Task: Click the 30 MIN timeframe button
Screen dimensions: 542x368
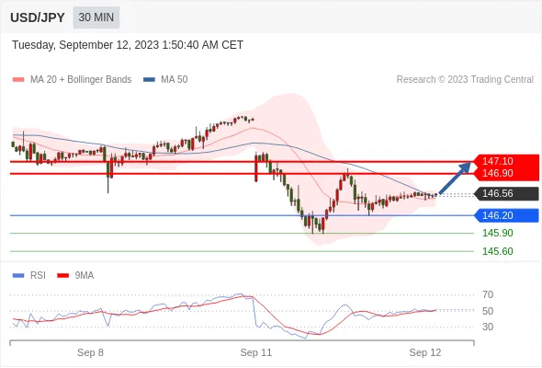Action: [96, 17]
